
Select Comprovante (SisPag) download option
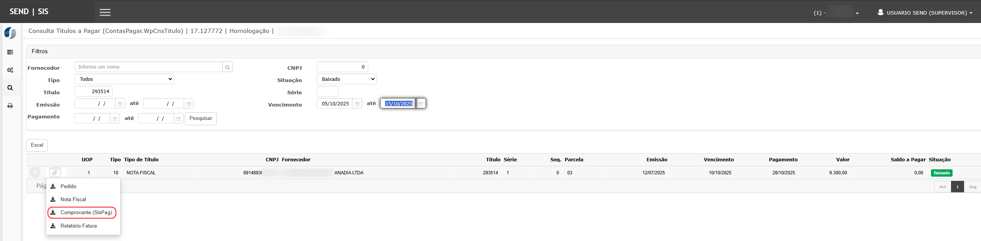point(82,212)
